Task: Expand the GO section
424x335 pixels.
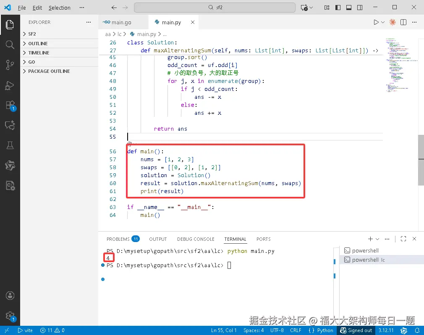Action: tap(60, 62)
